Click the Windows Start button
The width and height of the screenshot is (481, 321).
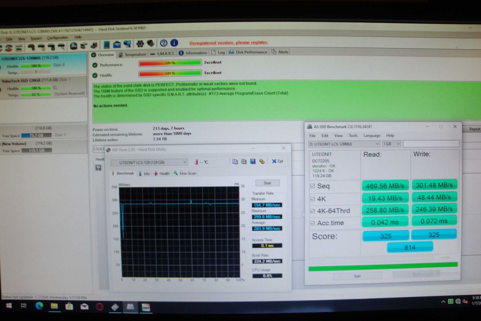(x=9, y=306)
